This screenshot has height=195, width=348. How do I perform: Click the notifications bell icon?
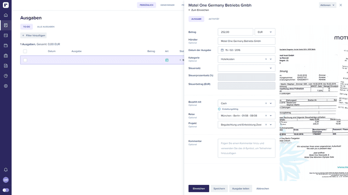(x=6, y=169)
